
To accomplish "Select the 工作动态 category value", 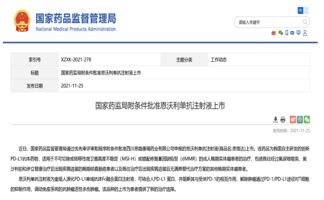I will pos(218,60).
